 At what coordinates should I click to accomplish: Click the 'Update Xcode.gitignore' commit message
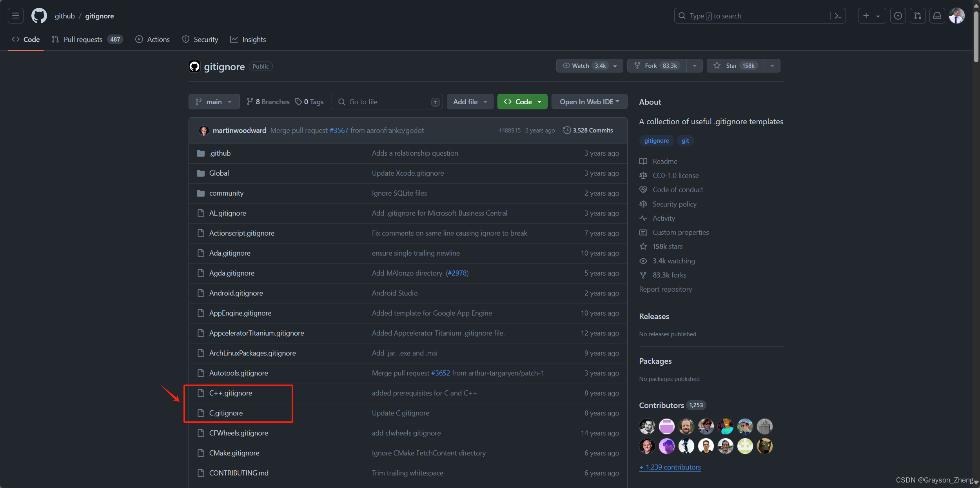[x=408, y=173]
